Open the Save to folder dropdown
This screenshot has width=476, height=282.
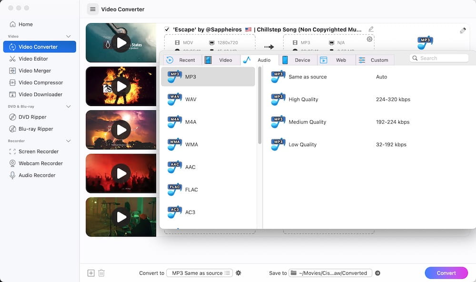pyautogui.click(x=330, y=273)
